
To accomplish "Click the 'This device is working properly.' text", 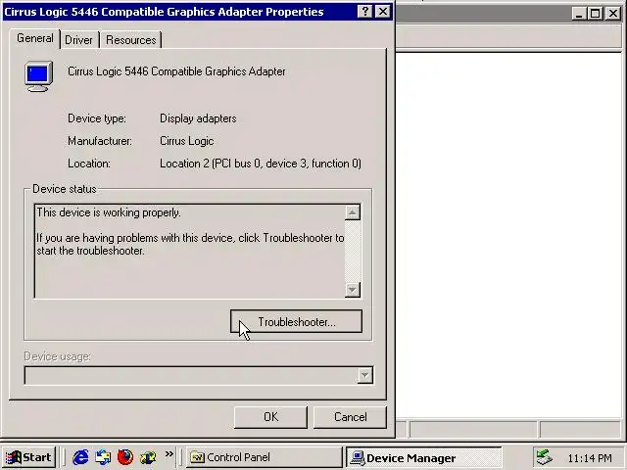I will pos(109,212).
